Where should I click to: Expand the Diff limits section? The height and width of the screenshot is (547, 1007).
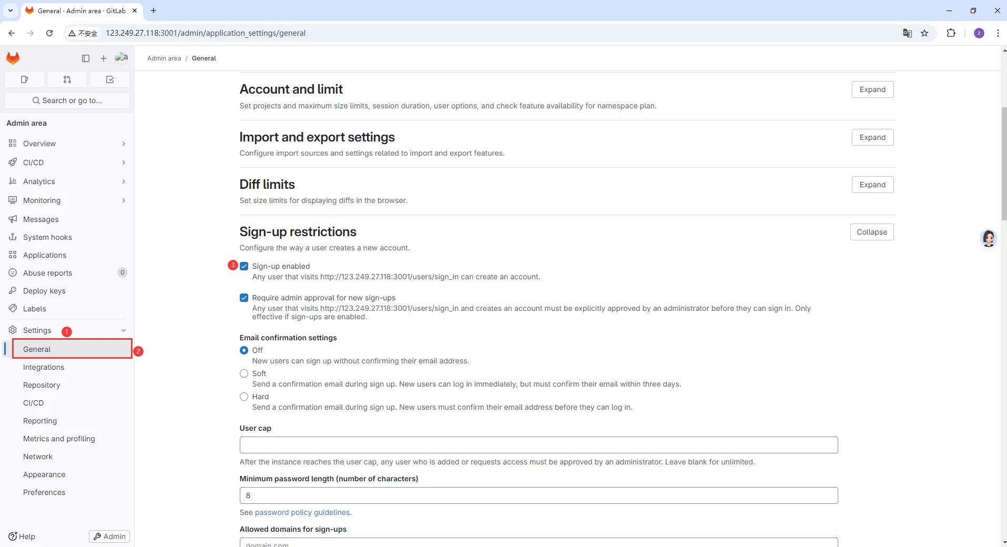click(872, 185)
